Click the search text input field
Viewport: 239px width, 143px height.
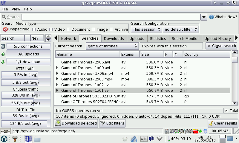coord(111,17)
